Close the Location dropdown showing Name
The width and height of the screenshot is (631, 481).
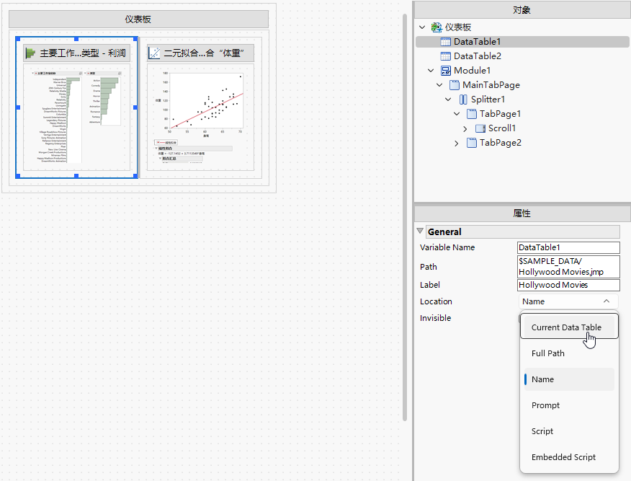(568, 301)
